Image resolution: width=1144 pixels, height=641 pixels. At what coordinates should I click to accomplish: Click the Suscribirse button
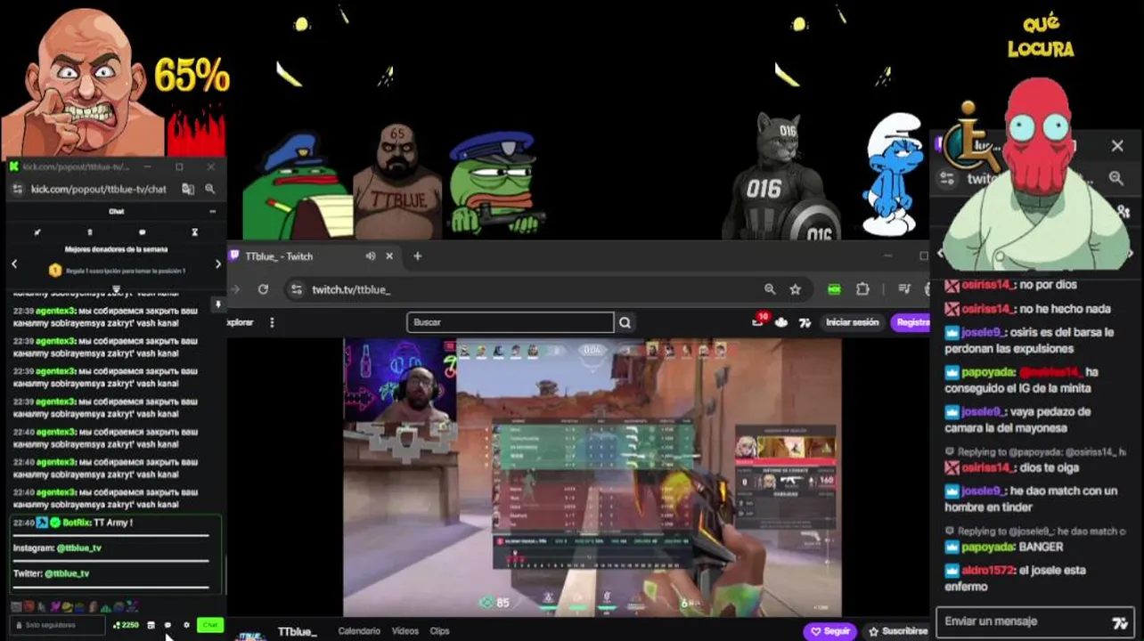pyautogui.click(x=897, y=631)
